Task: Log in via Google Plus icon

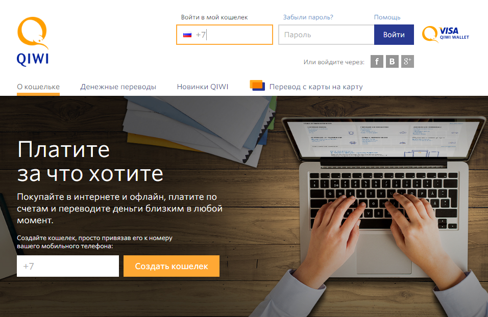Action: point(407,62)
